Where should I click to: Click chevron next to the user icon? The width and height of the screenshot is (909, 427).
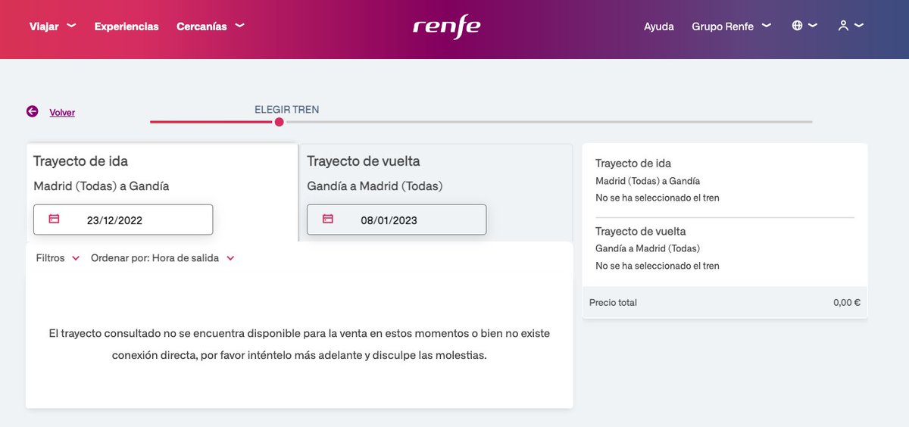pyautogui.click(x=858, y=26)
